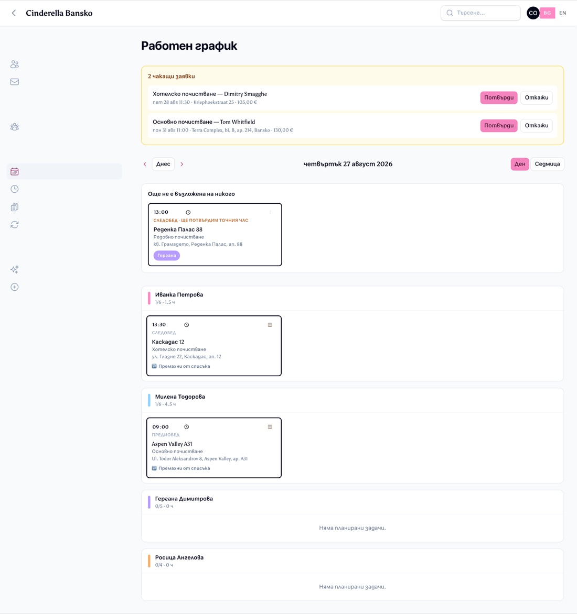577x614 pixels.
Task: Switch language to BG
Action: (x=547, y=13)
